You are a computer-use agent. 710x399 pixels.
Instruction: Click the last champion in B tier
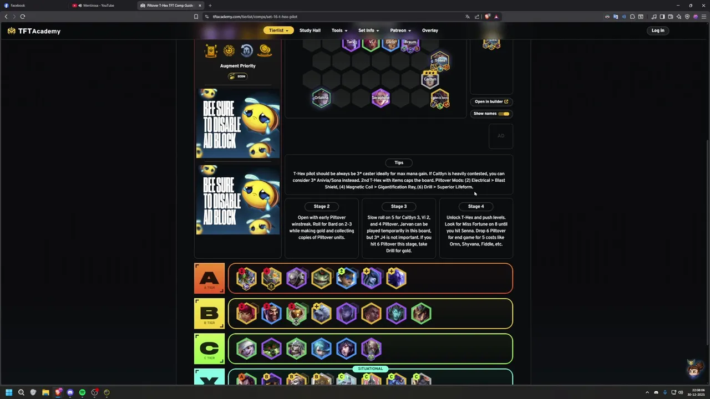421,314
